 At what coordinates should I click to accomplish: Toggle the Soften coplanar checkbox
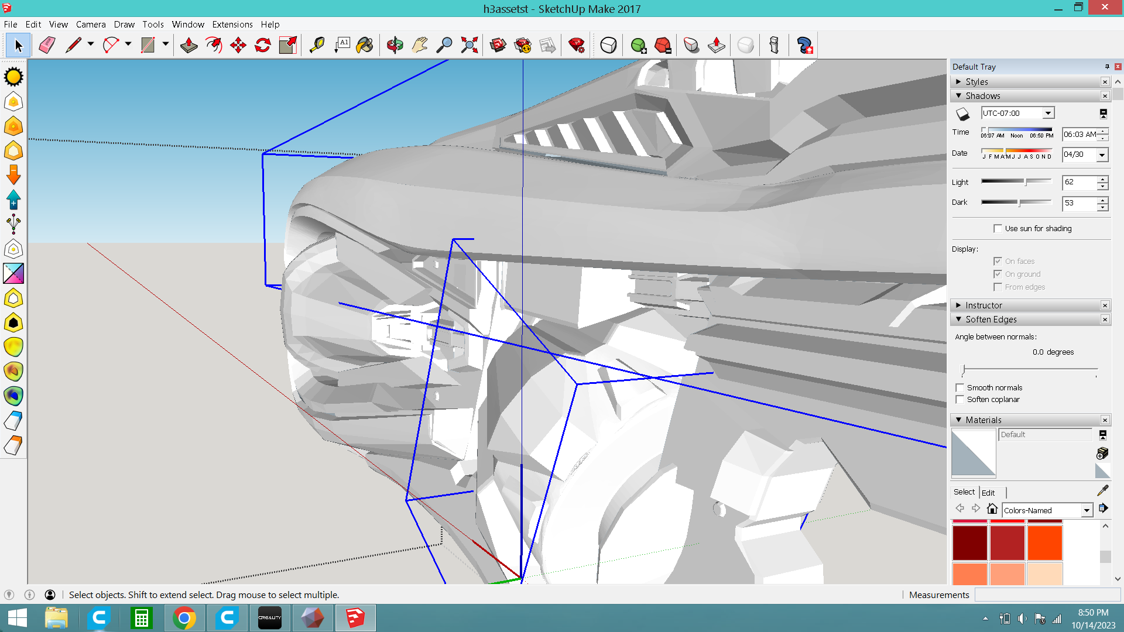(959, 399)
